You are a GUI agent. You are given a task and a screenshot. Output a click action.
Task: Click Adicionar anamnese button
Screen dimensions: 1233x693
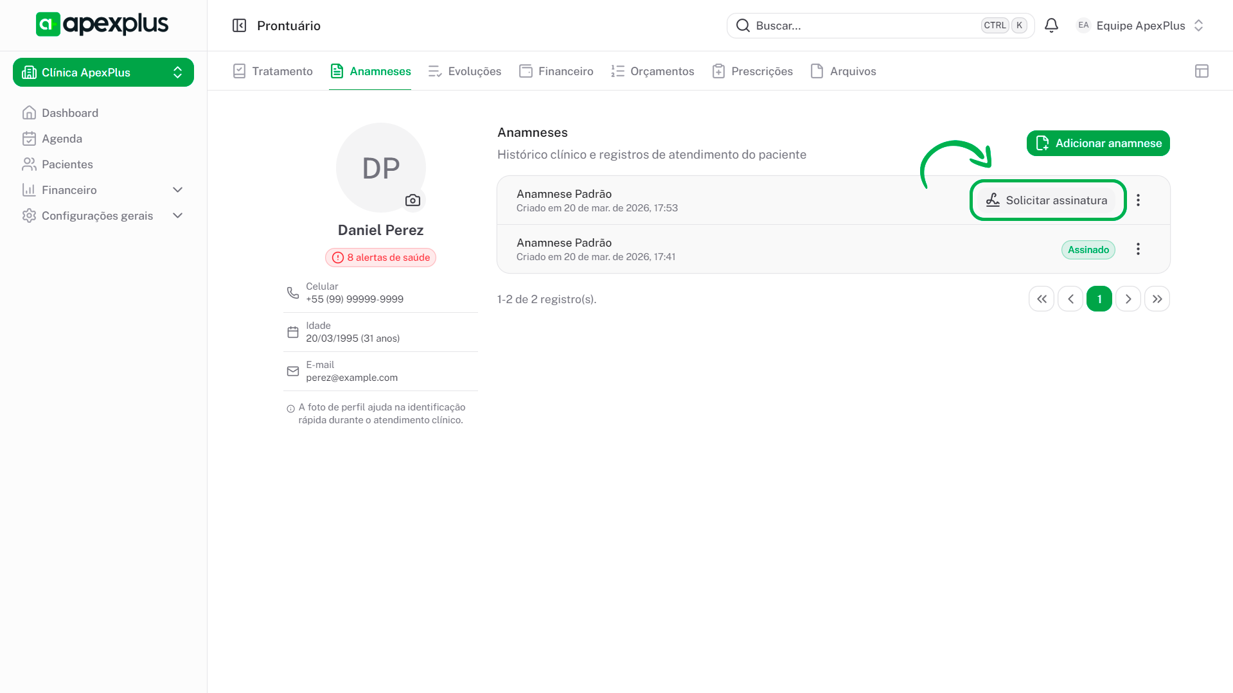pyautogui.click(x=1097, y=143)
